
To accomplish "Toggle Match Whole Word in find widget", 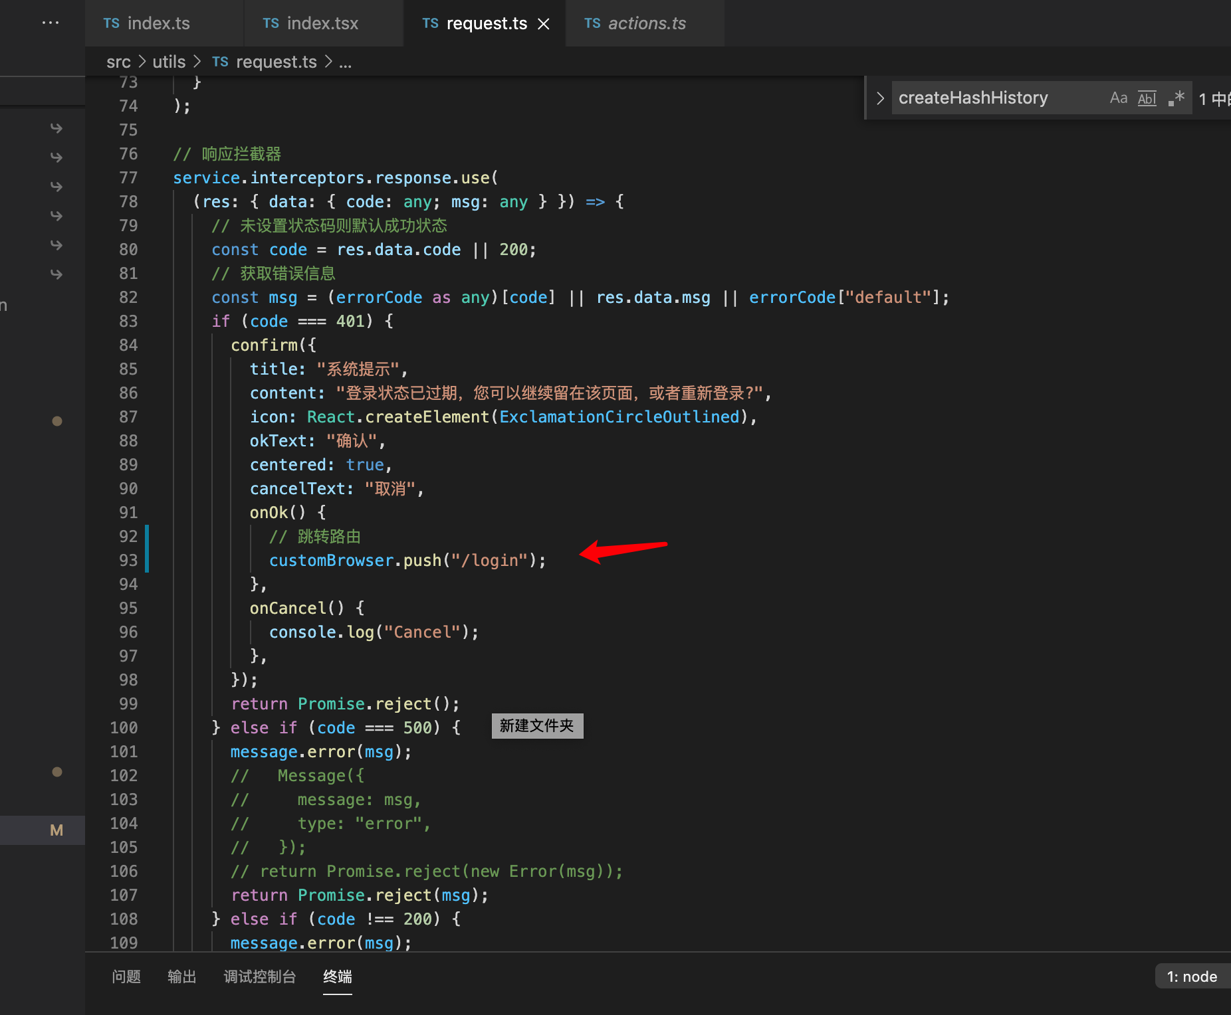I will pyautogui.click(x=1147, y=98).
